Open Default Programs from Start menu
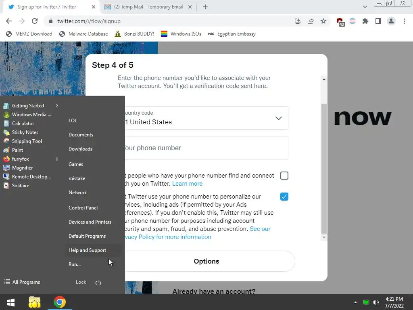This screenshot has width=413, height=310. point(87,236)
